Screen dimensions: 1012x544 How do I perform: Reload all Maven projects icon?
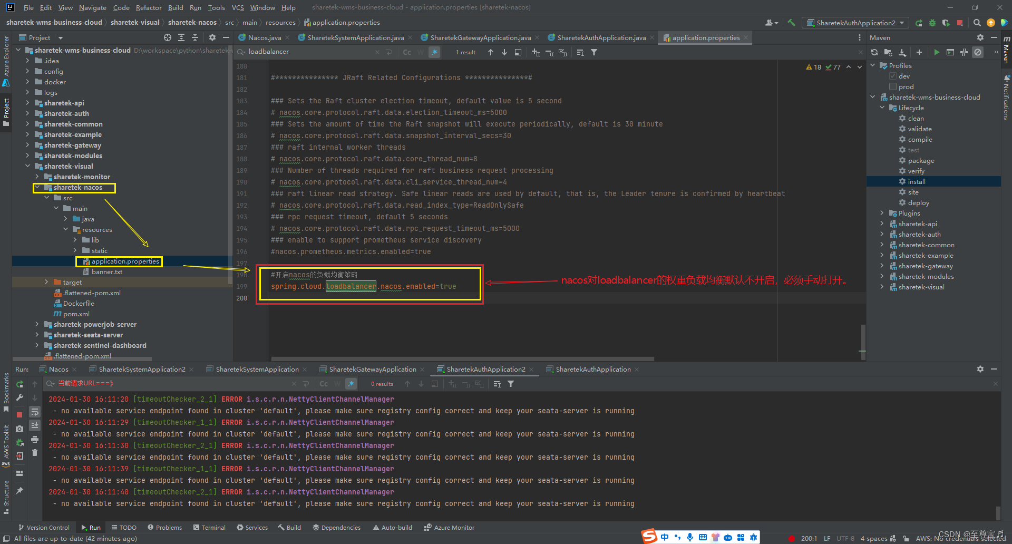click(x=874, y=52)
